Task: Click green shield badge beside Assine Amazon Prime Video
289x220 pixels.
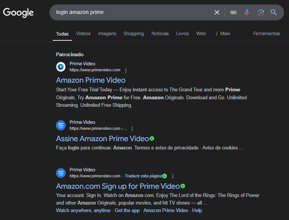Action: pos(152,138)
